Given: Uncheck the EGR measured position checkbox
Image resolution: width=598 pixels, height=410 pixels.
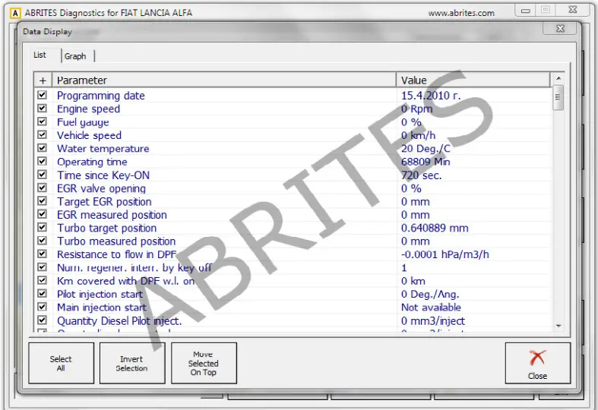Looking at the screenshot, I should coord(42,214).
